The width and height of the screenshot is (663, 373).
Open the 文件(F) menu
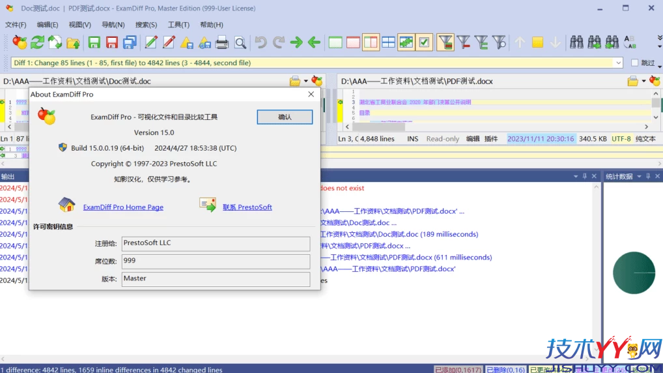pos(16,25)
